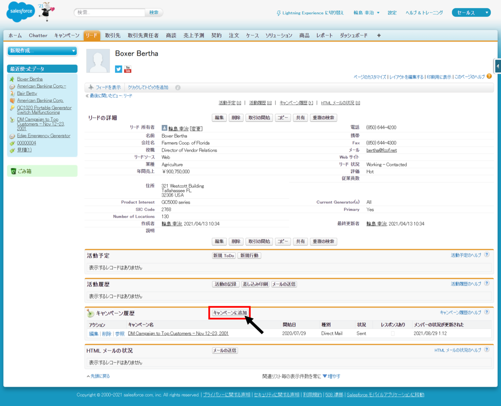Open YouTube icon under Boxer Bertha name

[128, 69]
